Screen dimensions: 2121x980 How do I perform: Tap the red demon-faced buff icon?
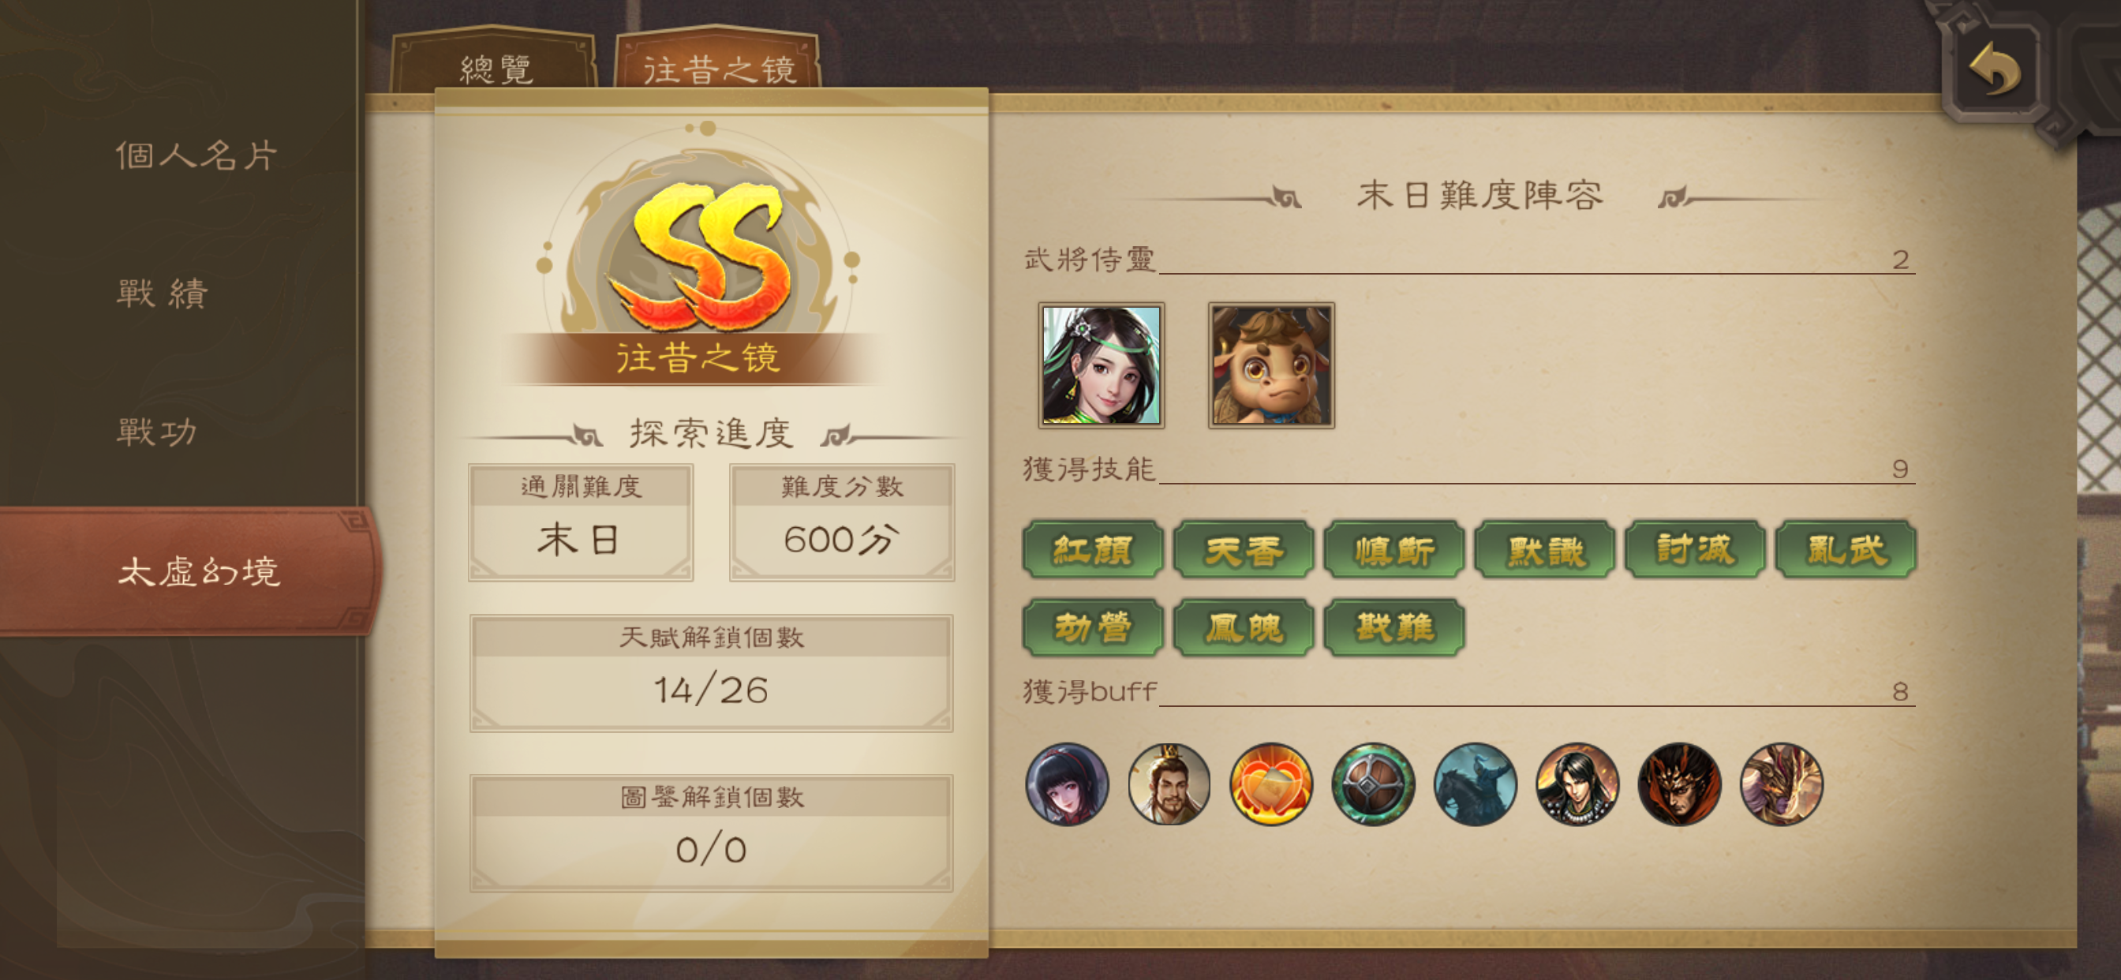(1680, 784)
